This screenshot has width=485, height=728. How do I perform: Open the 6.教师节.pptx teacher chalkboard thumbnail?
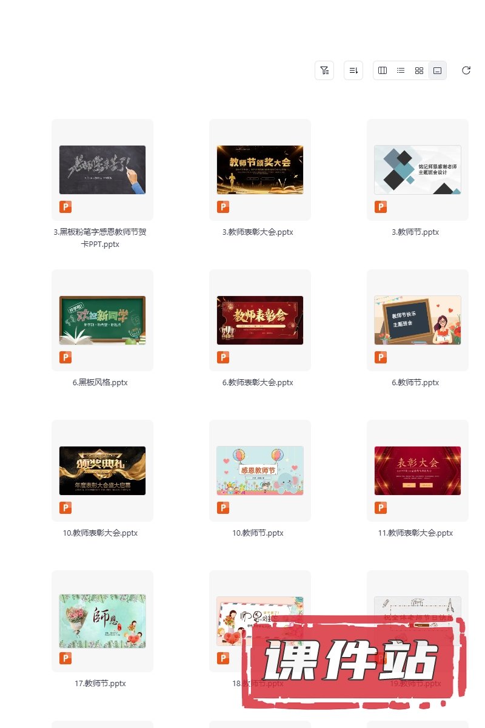point(418,320)
